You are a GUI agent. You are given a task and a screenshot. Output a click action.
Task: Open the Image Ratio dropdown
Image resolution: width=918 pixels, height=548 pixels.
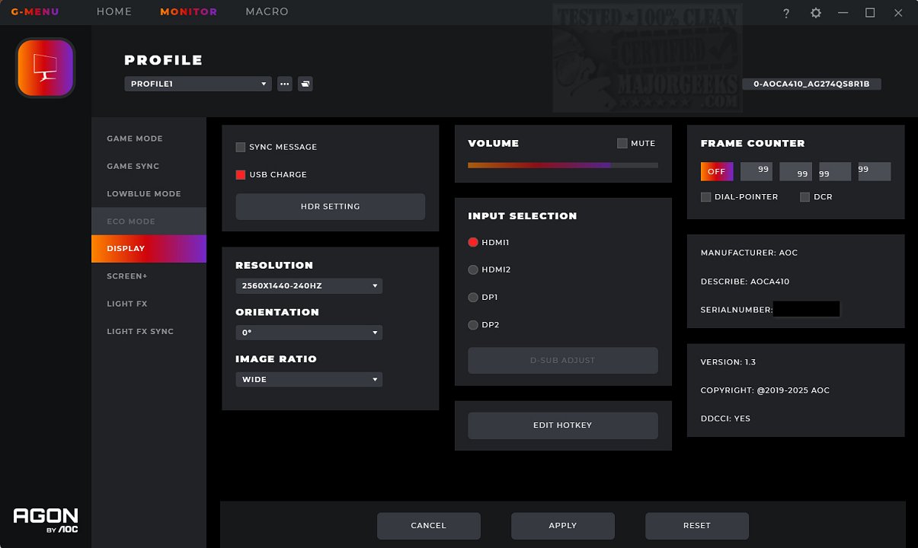point(309,379)
